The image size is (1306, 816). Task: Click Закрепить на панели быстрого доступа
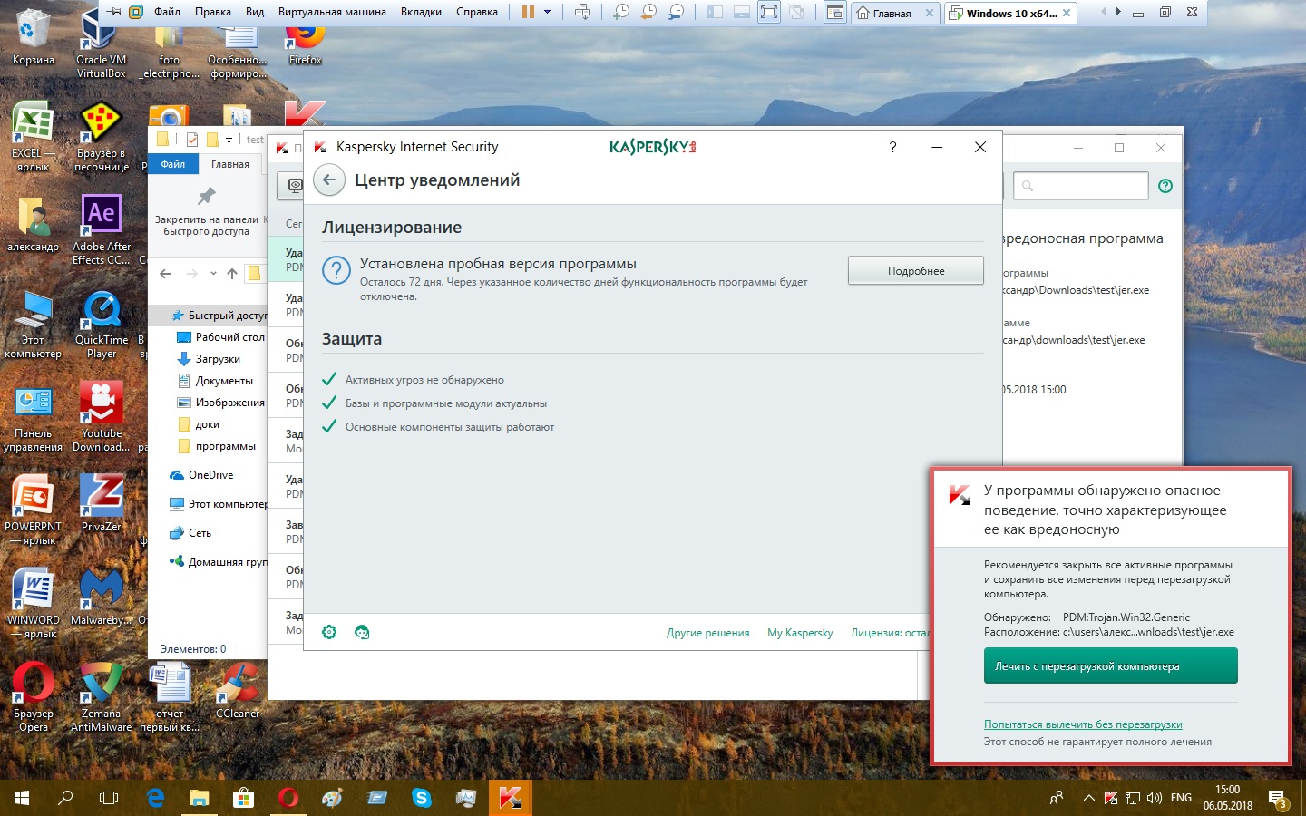207,210
